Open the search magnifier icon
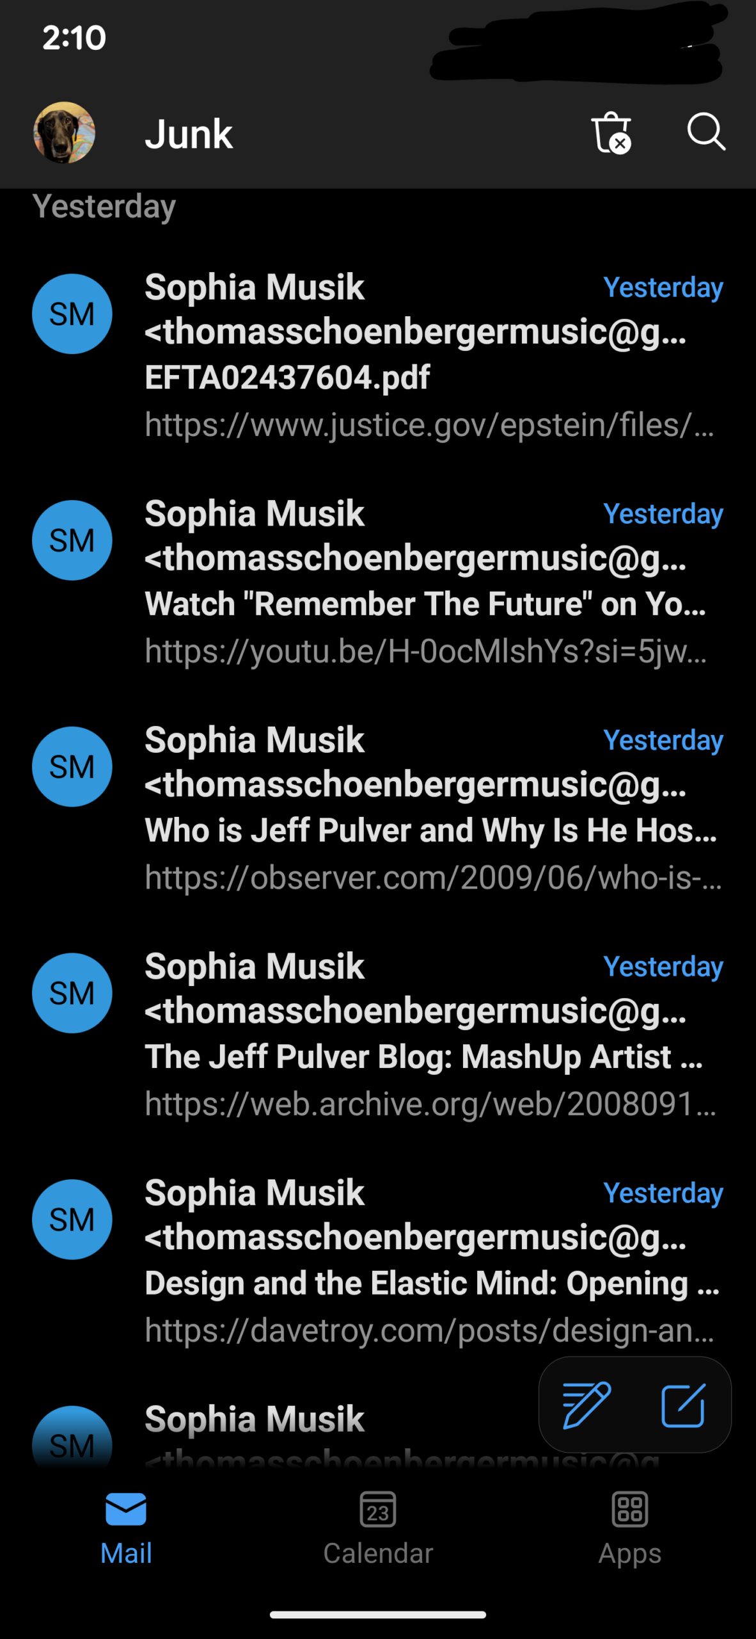The width and height of the screenshot is (756, 1639). [x=705, y=132]
